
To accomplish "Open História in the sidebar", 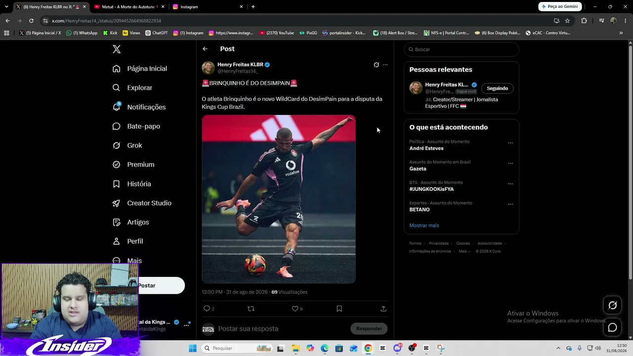I will click(x=132, y=184).
